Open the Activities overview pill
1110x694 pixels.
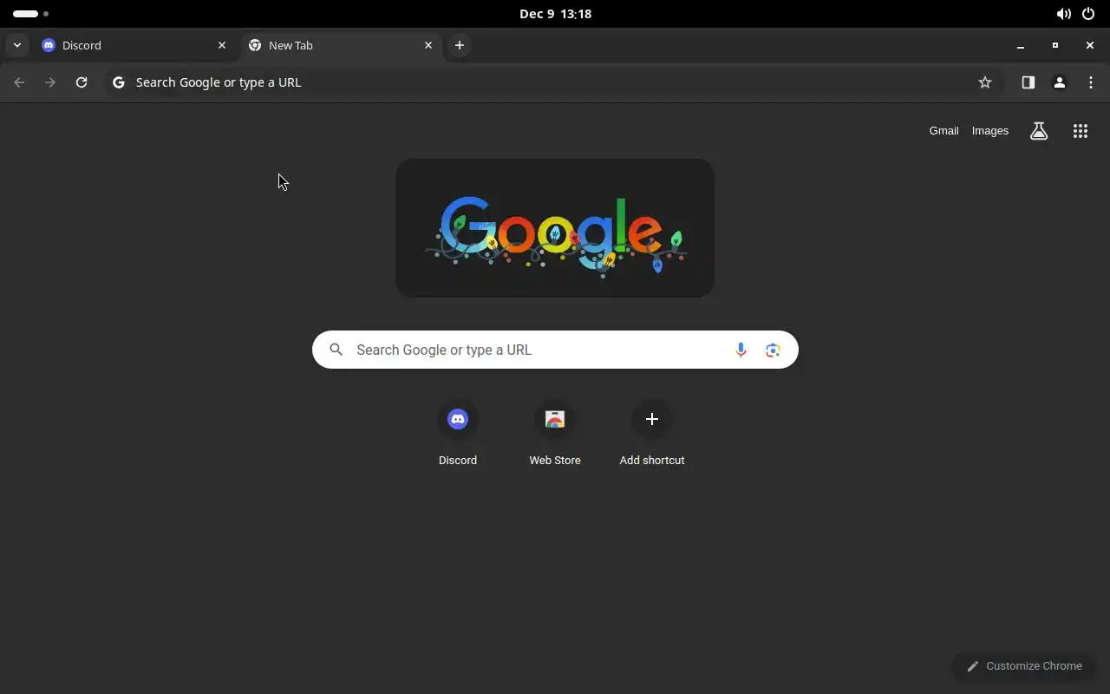[30, 14]
